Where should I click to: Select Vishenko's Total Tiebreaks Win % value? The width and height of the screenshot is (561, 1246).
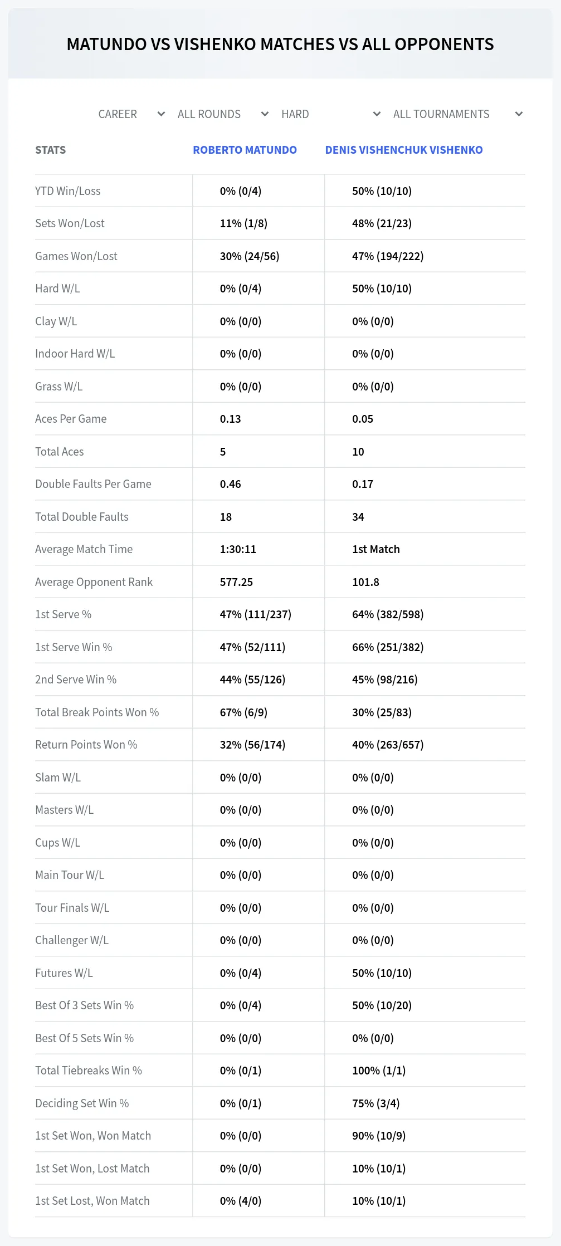(379, 1071)
